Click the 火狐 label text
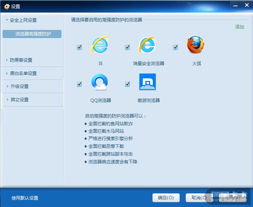 (x=197, y=63)
